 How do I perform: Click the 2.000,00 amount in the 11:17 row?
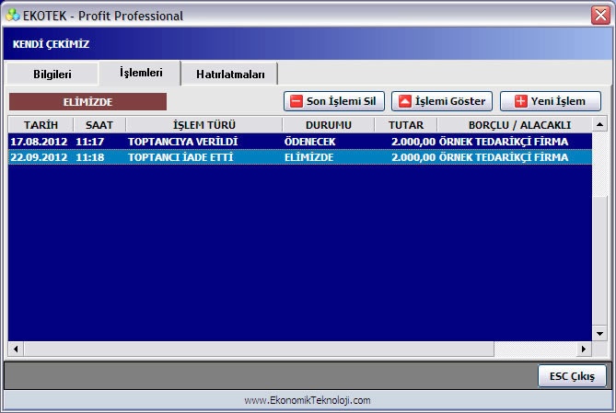pos(413,142)
